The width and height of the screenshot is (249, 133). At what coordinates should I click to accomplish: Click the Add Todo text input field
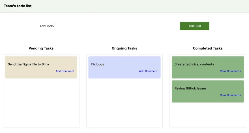click(117, 26)
